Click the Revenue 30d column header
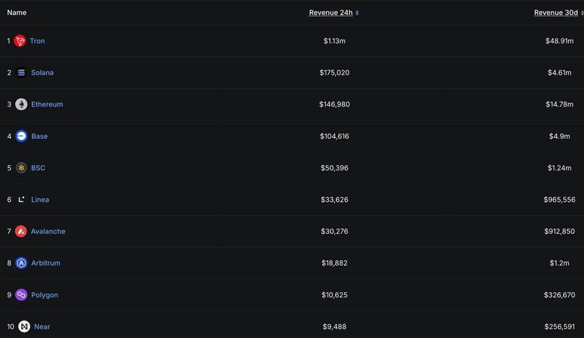584x338 pixels. coord(556,13)
